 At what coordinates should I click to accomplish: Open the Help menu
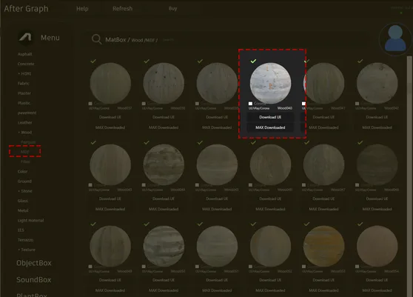[x=82, y=8]
